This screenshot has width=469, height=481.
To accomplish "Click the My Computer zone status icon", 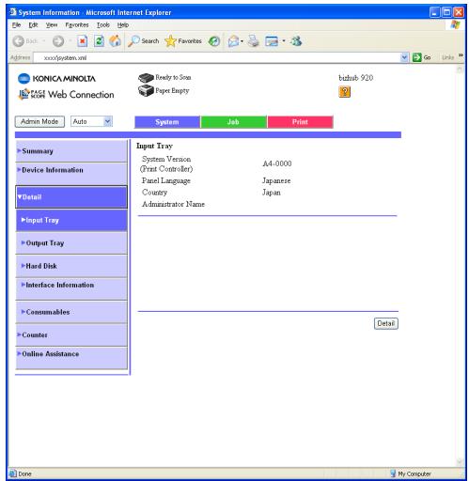I will (x=393, y=473).
